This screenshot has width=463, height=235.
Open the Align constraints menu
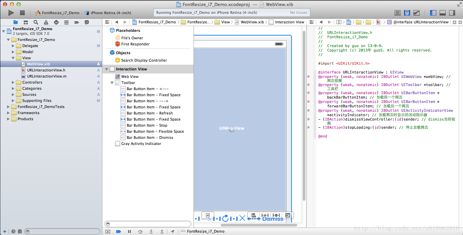pos(254,215)
